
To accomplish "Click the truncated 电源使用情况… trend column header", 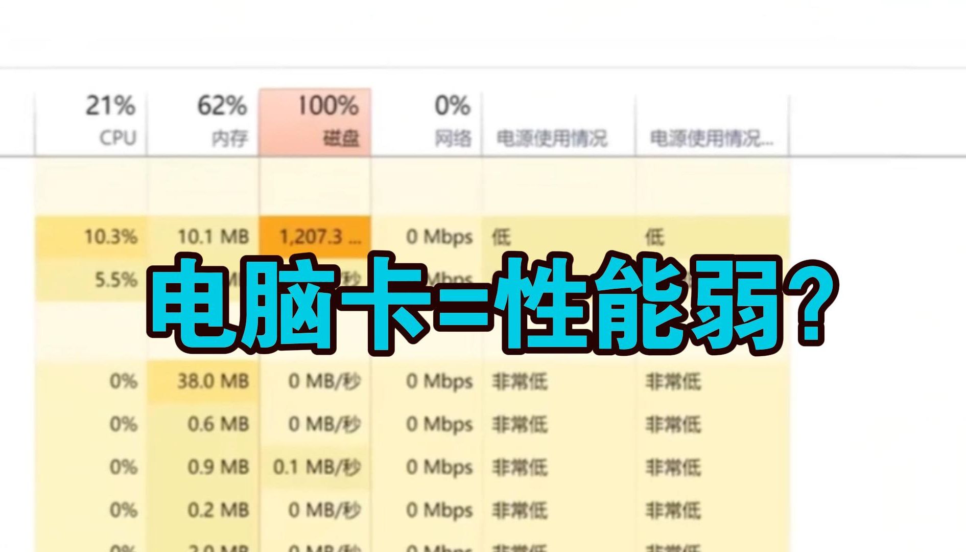I will [x=713, y=123].
